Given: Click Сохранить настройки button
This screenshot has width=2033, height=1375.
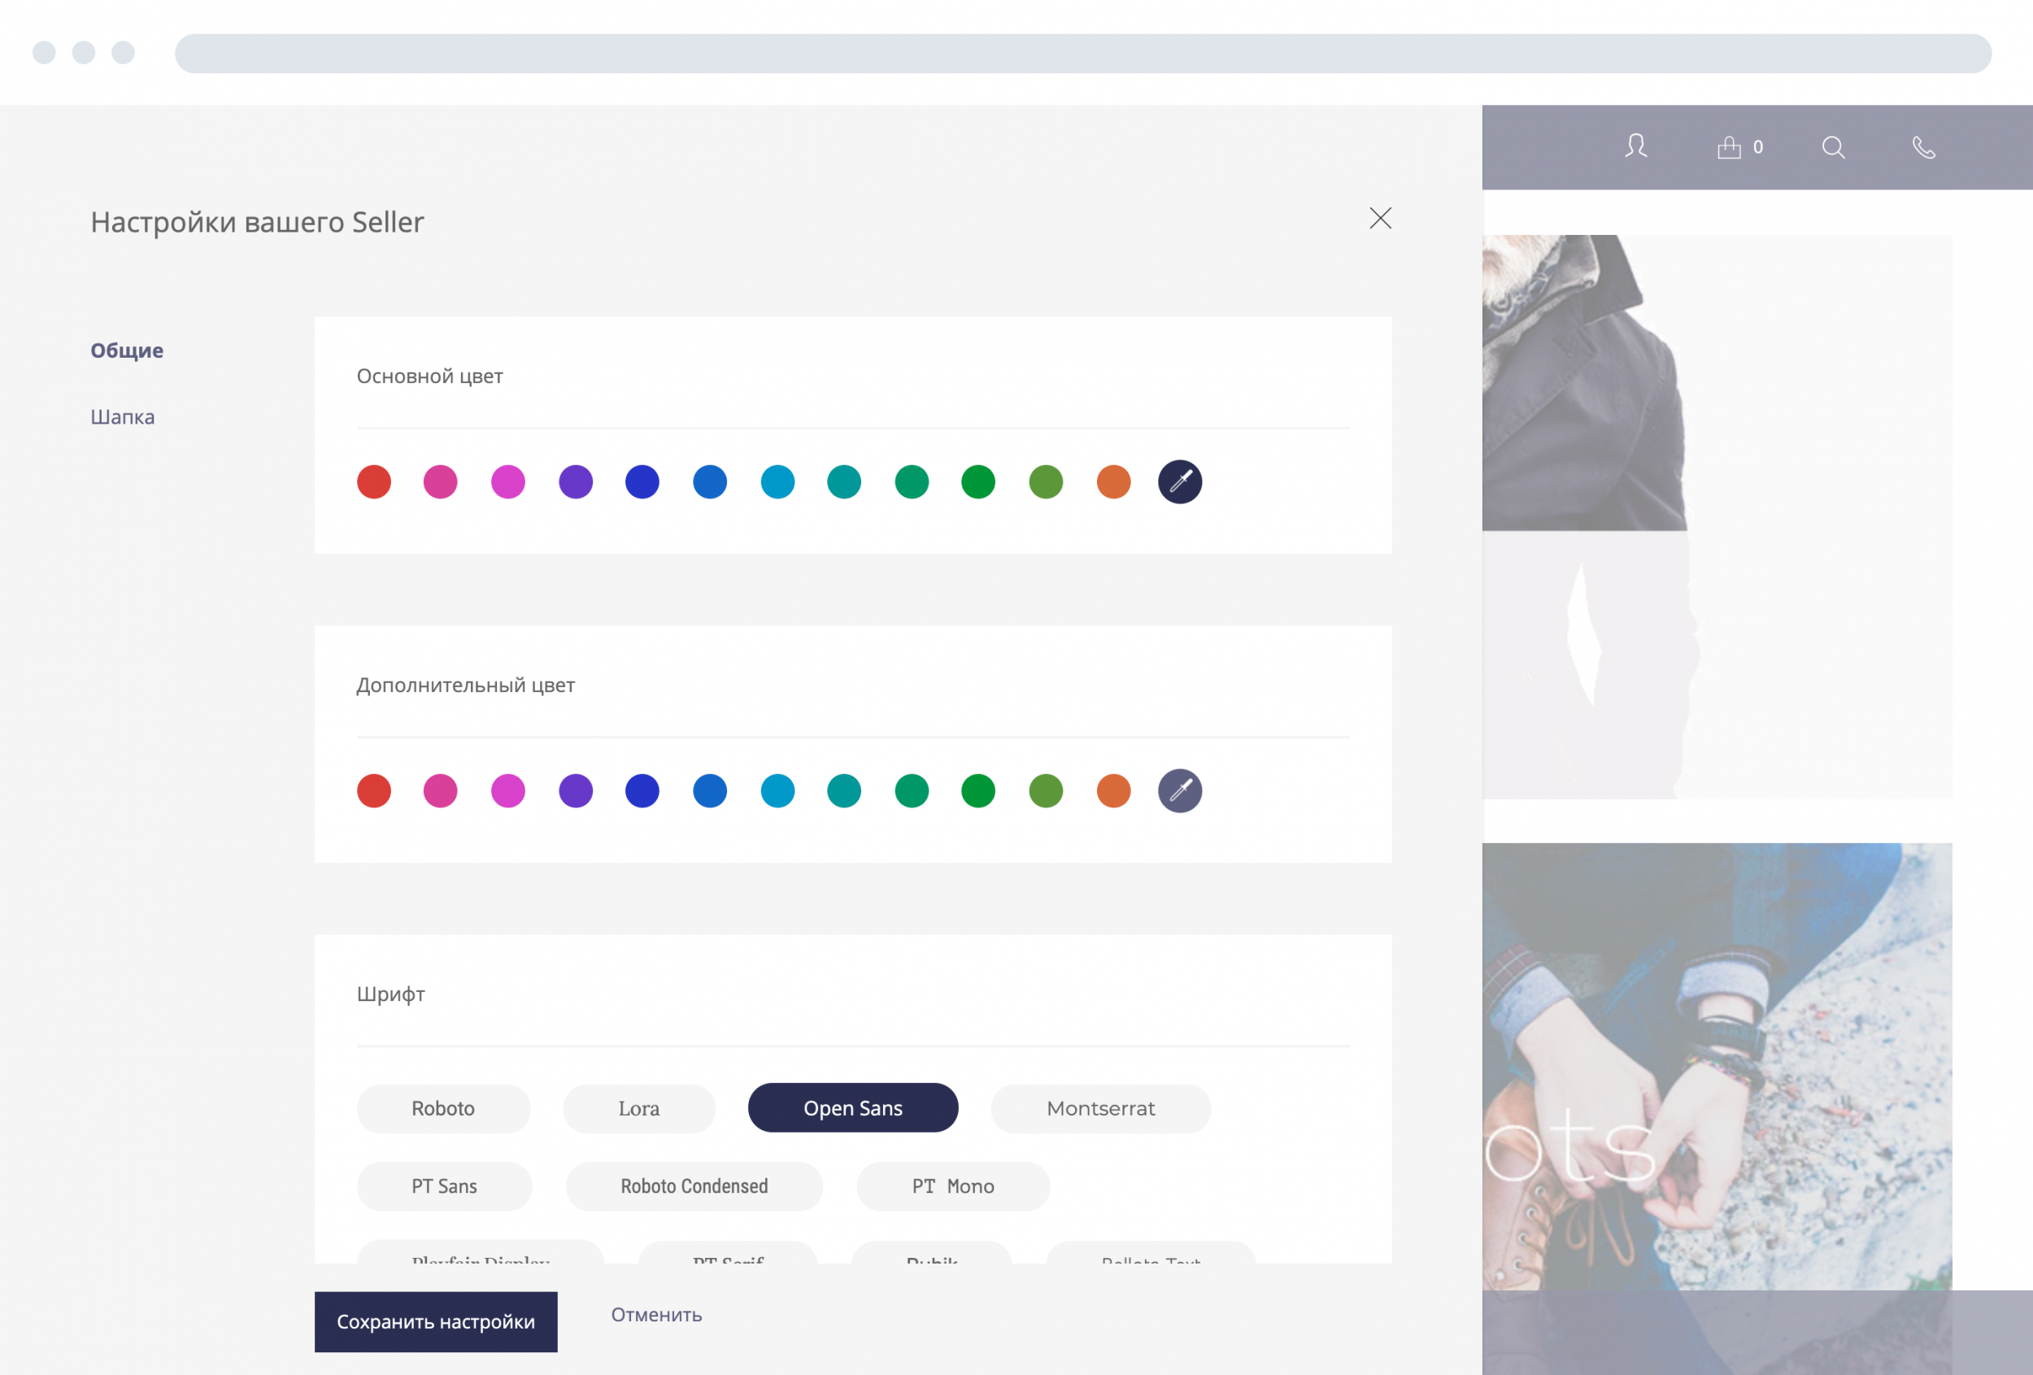Looking at the screenshot, I should pyautogui.click(x=436, y=1321).
